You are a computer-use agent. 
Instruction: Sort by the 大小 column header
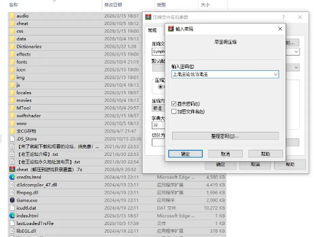click(x=205, y=5)
